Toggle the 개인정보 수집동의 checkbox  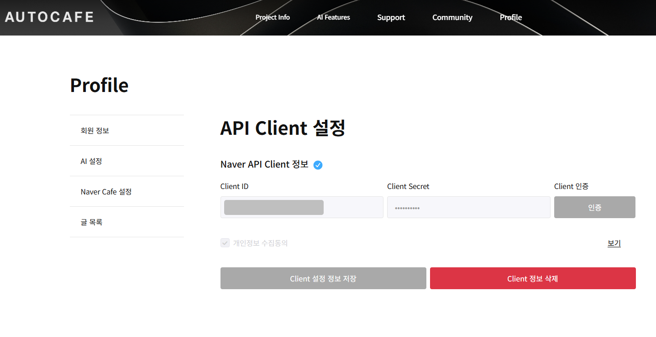tap(225, 243)
